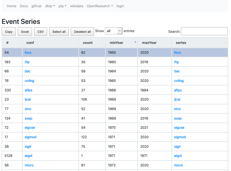Open dac link in conf column
The image size is (231, 171).
click(x=28, y=71)
